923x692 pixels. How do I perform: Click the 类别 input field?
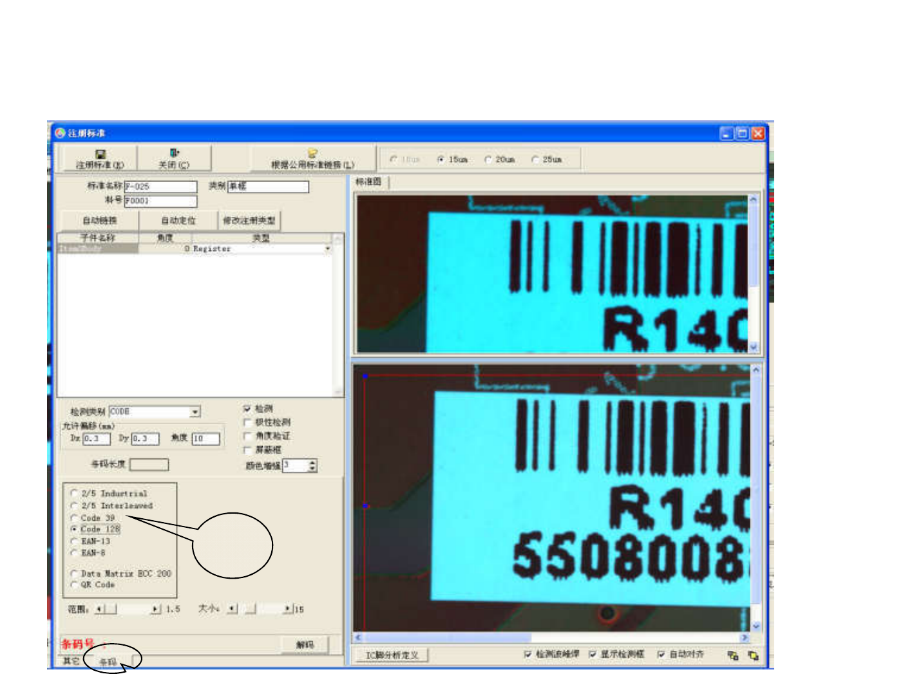click(x=268, y=187)
